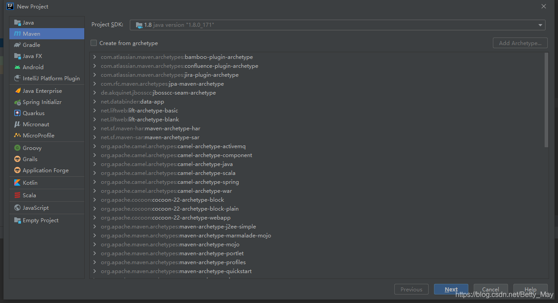Click the Next button
This screenshot has width=558, height=303.
pos(451,289)
